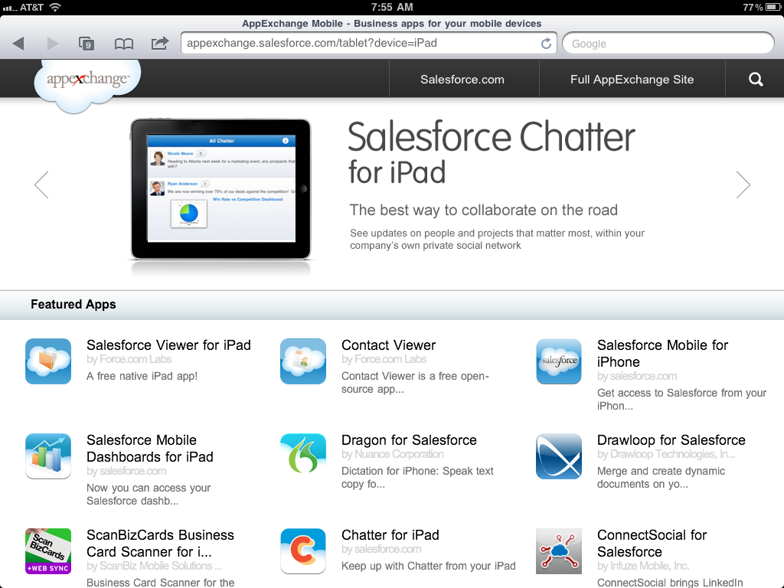Open the Salesforce Viewer for iPad icon
Screen dimensions: 784x588
click(x=48, y=361)
